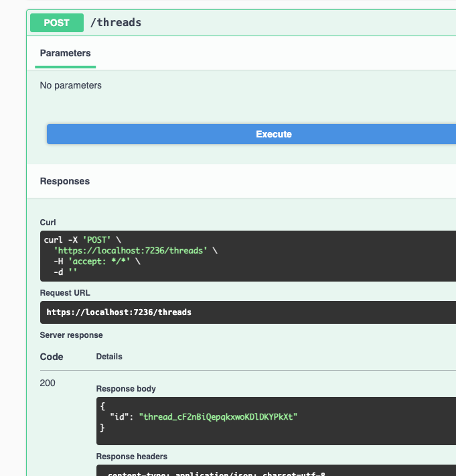Click the Request URL label
Image resolution: width=456 pixels, height=476 pixels.
point(65,293)
